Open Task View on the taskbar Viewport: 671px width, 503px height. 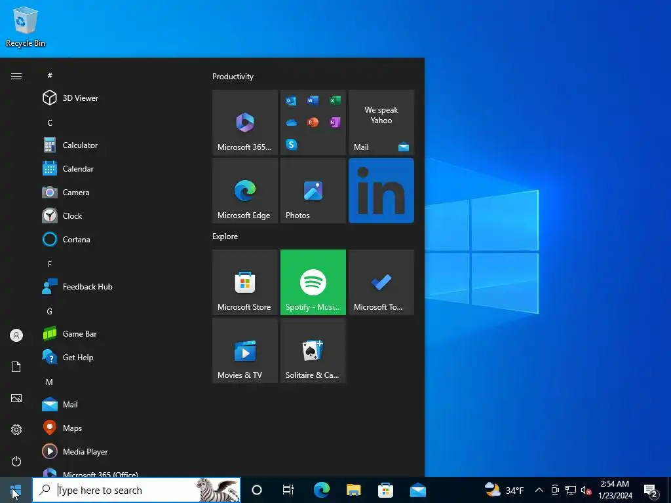pyautogui.click(x=288, y=490)
